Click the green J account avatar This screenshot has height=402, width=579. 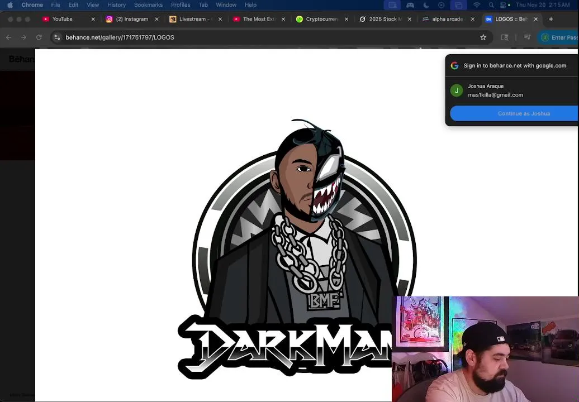457,90
